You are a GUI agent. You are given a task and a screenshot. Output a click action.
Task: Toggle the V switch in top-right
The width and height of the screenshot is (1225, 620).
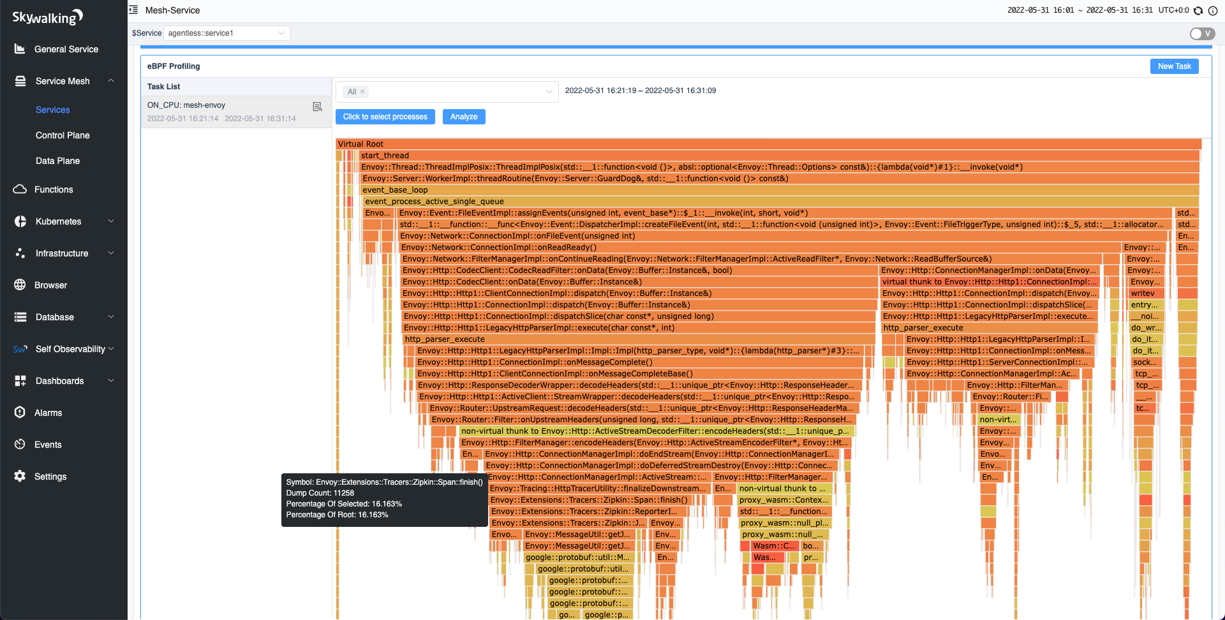(1202, 34)
